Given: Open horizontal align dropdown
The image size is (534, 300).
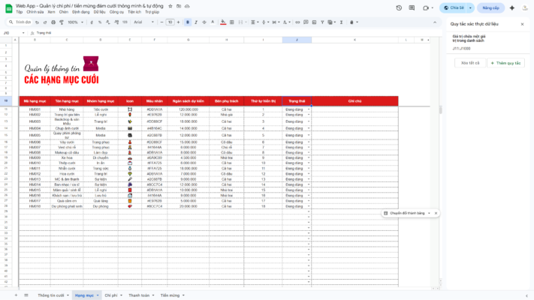Looking at the screenshot, I should 255,22.
